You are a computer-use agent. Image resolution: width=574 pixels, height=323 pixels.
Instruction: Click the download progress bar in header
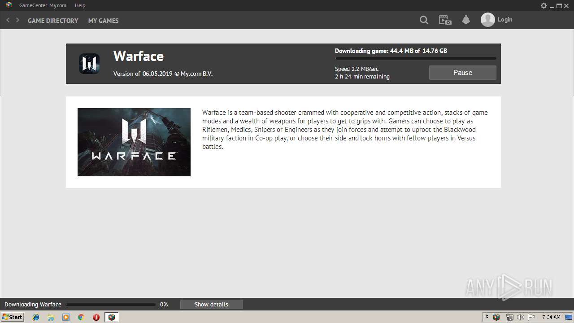point(416,58)
